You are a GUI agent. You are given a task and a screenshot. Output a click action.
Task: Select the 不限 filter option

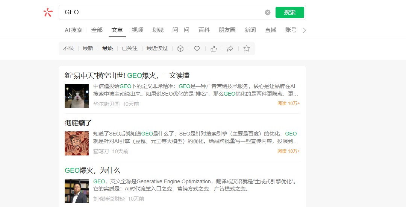pos(68,49)
